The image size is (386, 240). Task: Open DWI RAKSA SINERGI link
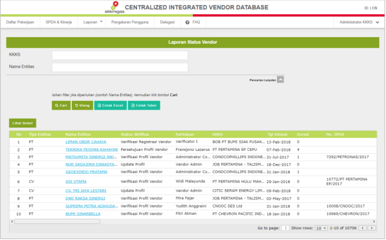pyautogui.click(x=85, y=198)
